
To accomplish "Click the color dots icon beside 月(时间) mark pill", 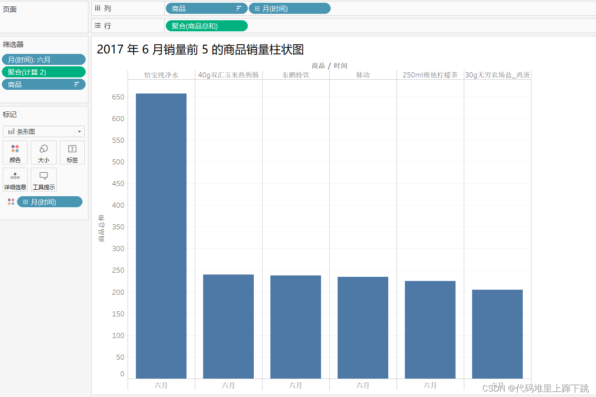I will tap(11, 202).
